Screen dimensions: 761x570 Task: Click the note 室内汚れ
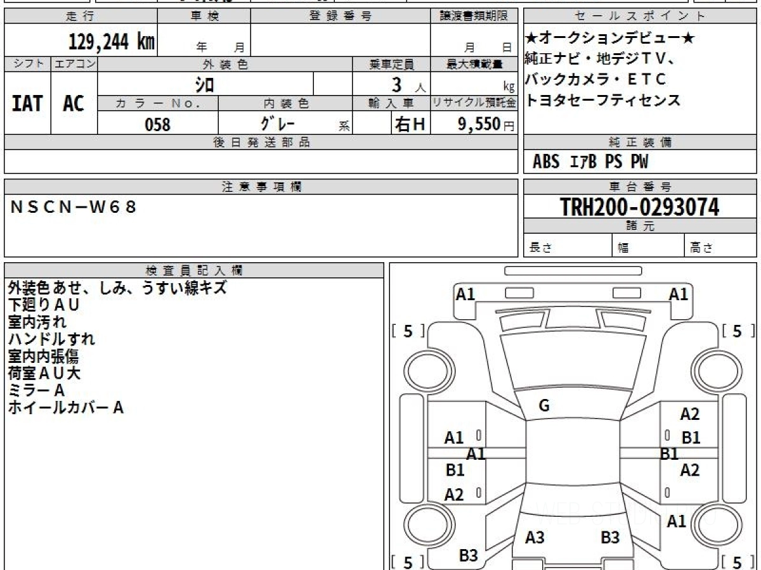click(37, 322)
